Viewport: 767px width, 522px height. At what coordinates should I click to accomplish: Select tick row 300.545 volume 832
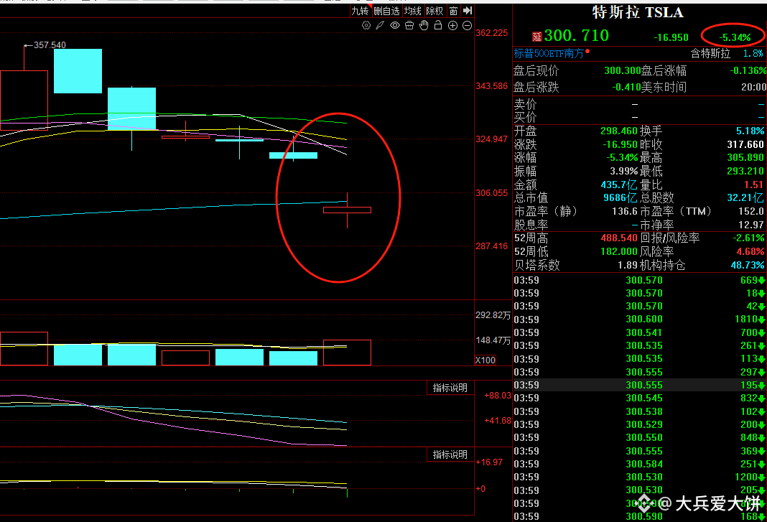[639, 399]
